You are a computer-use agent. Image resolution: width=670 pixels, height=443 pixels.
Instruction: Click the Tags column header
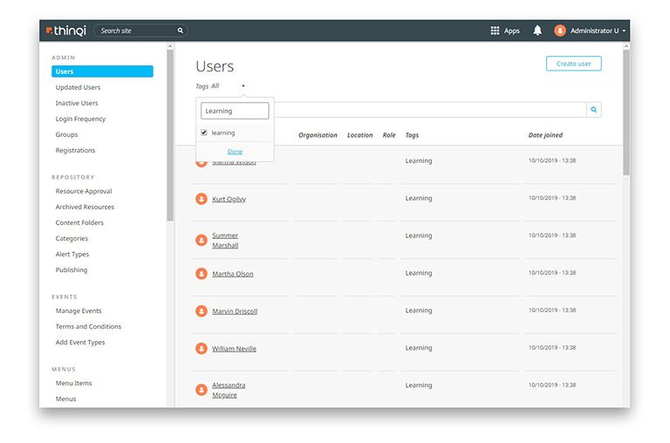(412, 135)
